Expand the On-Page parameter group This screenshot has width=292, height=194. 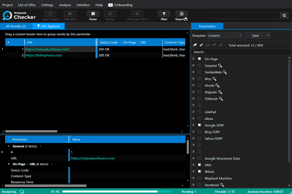194,59
